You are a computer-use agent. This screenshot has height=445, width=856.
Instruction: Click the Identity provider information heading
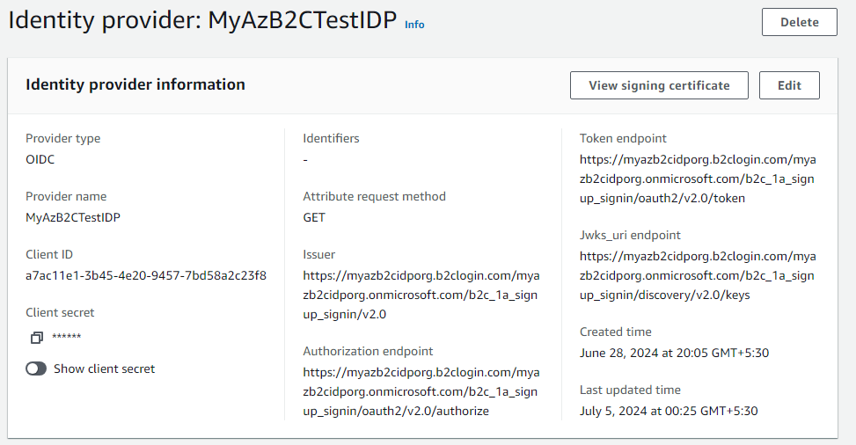135,84
